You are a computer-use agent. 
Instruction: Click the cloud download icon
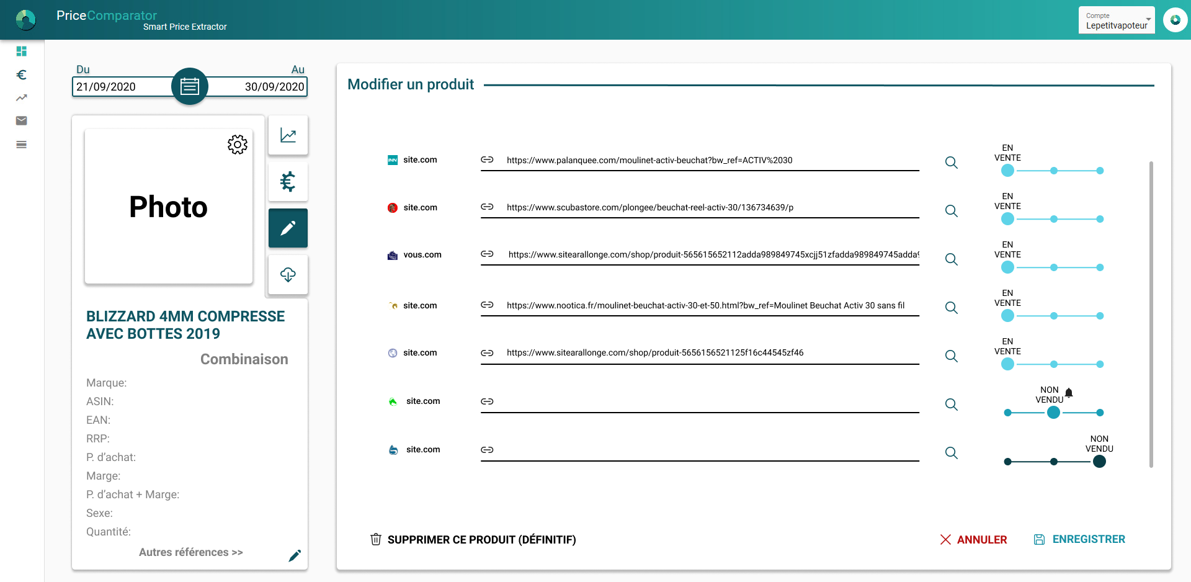coord(288,274)
